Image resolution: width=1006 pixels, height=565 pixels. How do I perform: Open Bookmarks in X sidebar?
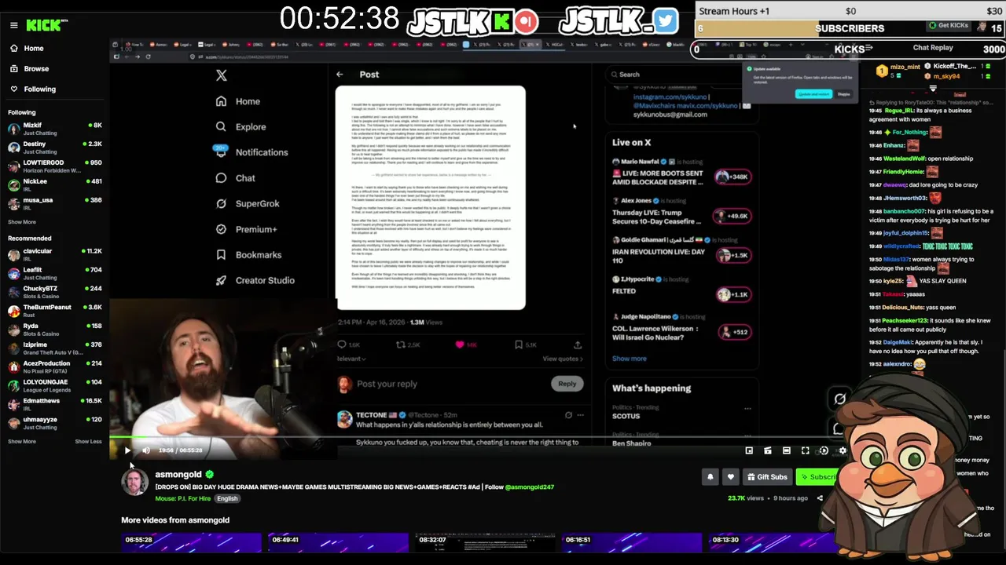point(248,255)
